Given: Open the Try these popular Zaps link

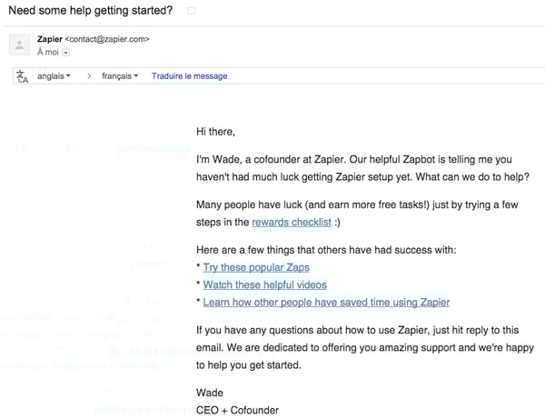Looking at the screenshot, I should click(x=256, y=267).
